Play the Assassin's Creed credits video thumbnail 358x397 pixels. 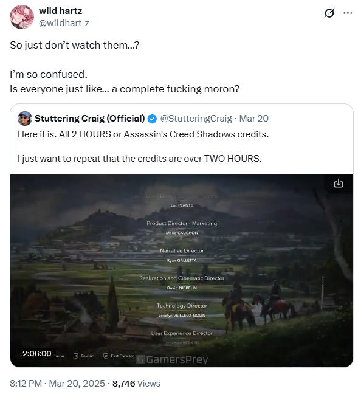click(x=182, y=271)
